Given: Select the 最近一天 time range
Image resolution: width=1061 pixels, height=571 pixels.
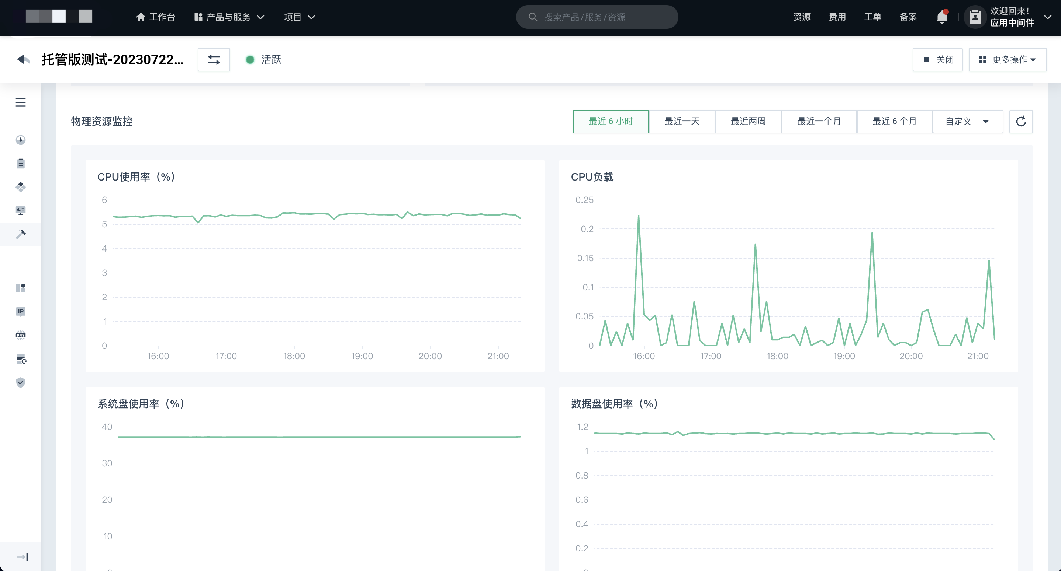Looking at the screenshot, I should tap(682, 121).
